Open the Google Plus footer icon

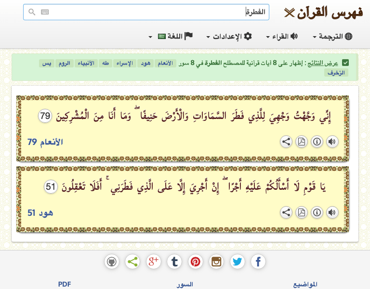point(153,262)
